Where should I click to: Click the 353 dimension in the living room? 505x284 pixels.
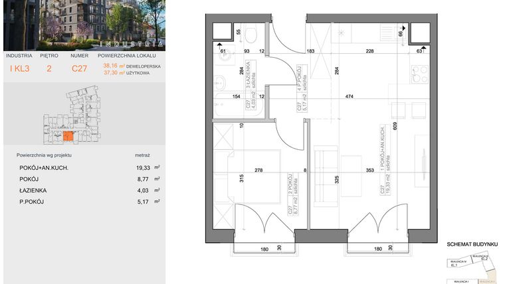(369, 170)
